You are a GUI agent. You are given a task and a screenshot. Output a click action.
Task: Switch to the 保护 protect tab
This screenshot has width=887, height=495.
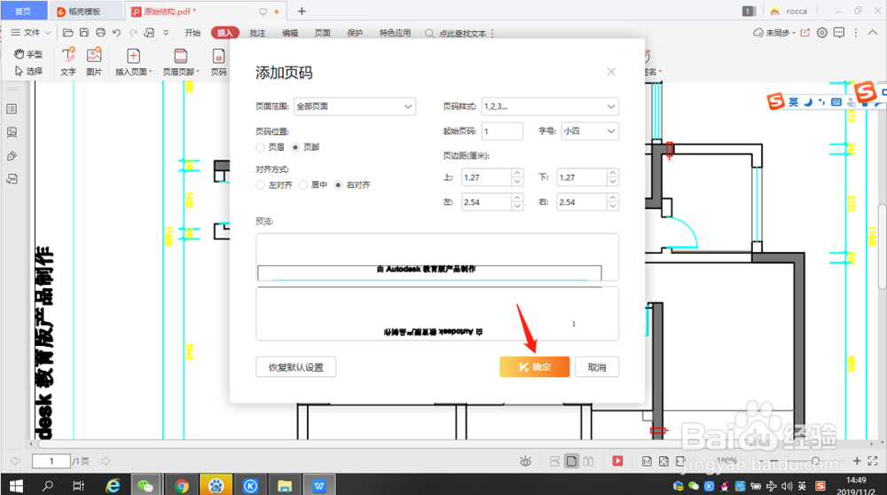[355, 33]
